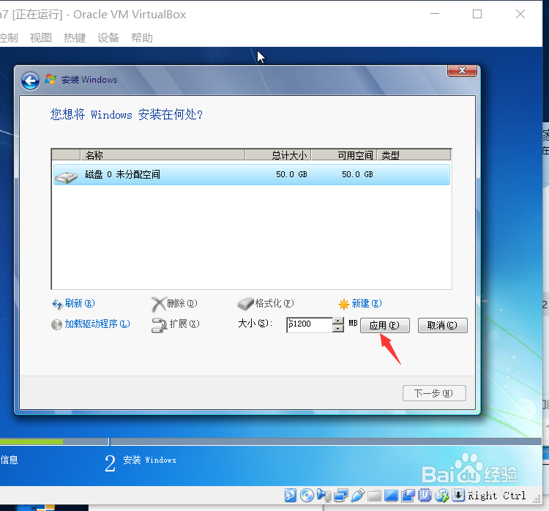Click the Right Ctrl host key label
The image size is (549, 511).
(x=496, y=496)
